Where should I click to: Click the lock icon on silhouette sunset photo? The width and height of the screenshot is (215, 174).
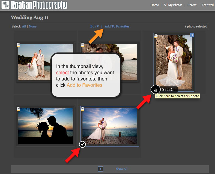pos(18,109)
